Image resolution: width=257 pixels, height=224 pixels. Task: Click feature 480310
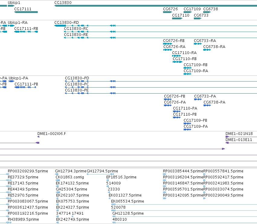point(185,222)
